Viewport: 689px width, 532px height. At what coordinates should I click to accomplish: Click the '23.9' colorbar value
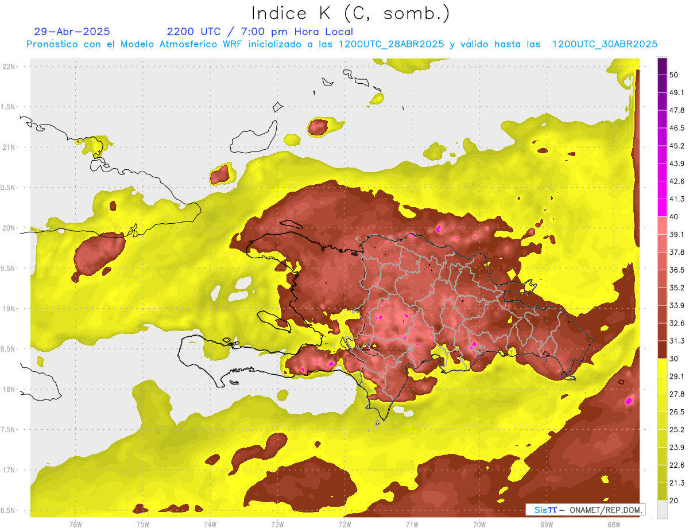pos(676,448)
